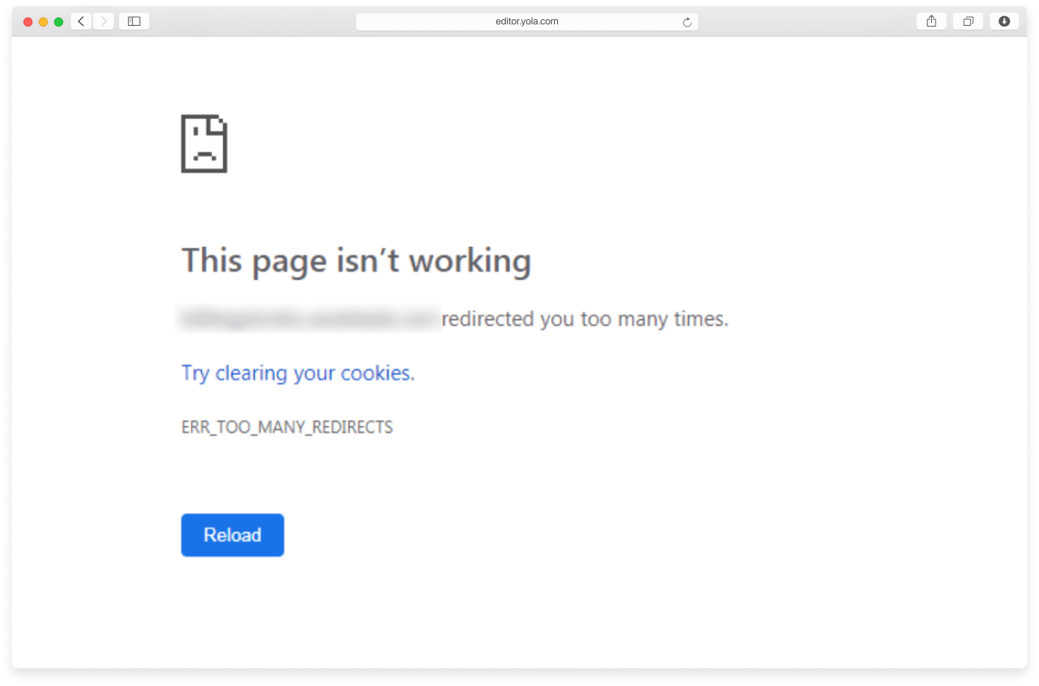The image size is (1039, 686).
Task: Open the 'Try clearing your cookies' link
Action: click(x=298, y=373)
